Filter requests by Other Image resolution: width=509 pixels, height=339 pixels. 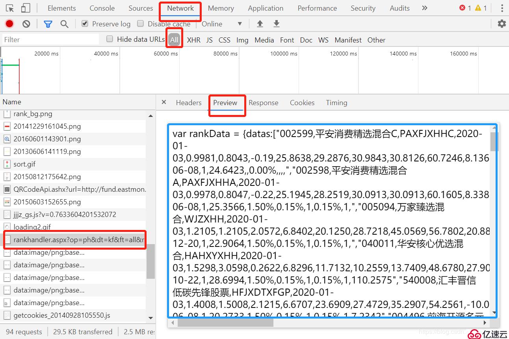coord(377,40)
